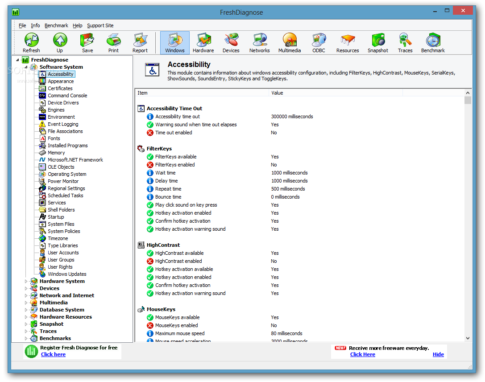Image resolution: width=485 pixels, height=382 pixels.
Task: Select the 'Time out enabled' row
Action: click(x=300, y=133)
